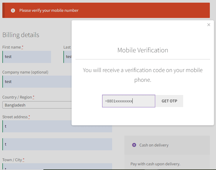Click 'Please verify your mobile number' message

49,11
